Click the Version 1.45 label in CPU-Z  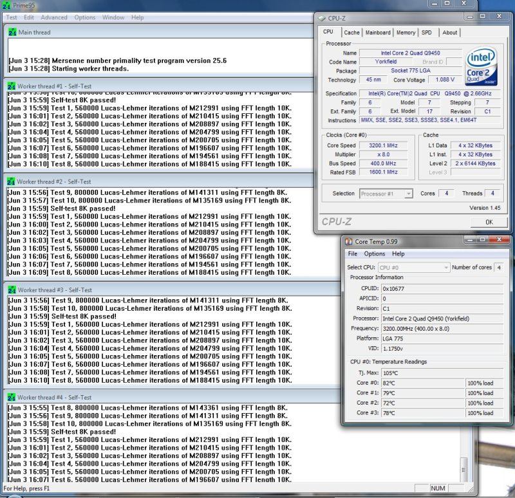[x=485, y=208]
